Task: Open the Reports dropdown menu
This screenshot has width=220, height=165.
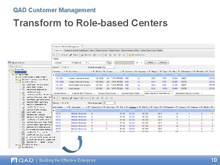Action: click(87, 55)
